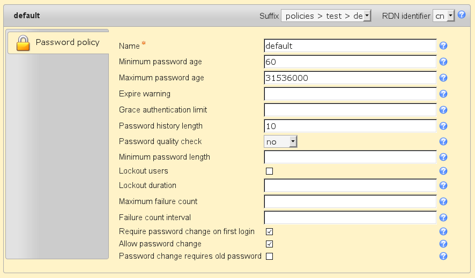This screenshot has width=475, height=278.
Task: Show help for Expire warning
Action: pyautogui.click(x=443, y=94)
